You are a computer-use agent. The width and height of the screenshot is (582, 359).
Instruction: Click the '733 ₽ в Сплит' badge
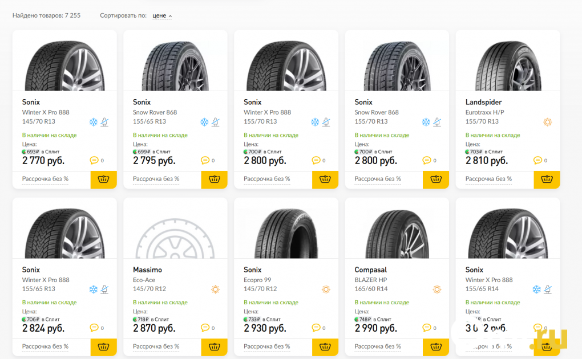pyautogui.click(x=262, y=319)
